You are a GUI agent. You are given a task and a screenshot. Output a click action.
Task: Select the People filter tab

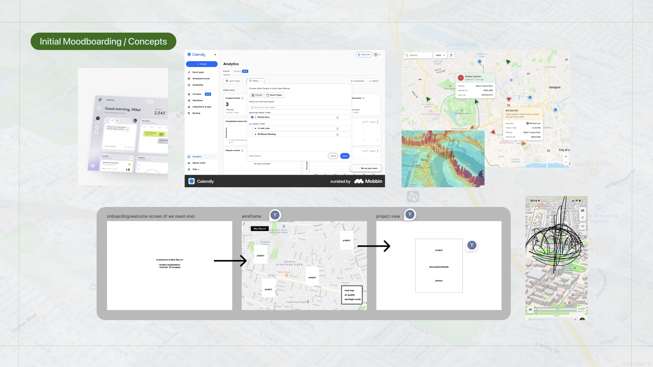pos(257,95)
